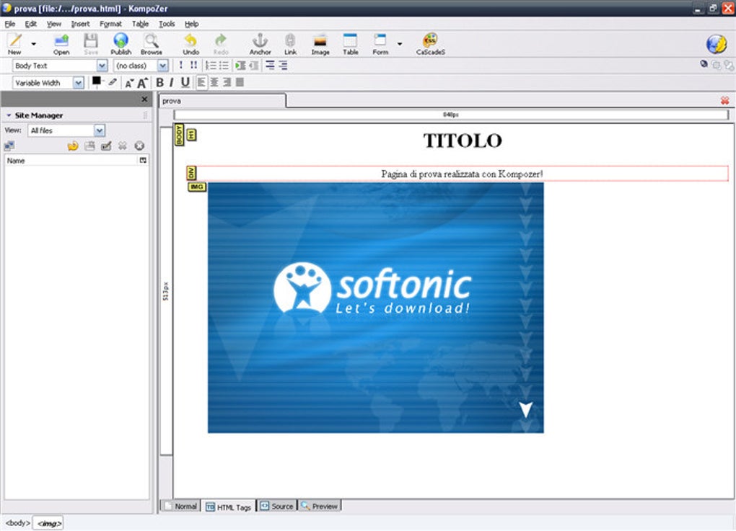Image resolution: width=736 pixels, height=531 pixels.
Task: Outdent text icon
Action: pos(253,66)
